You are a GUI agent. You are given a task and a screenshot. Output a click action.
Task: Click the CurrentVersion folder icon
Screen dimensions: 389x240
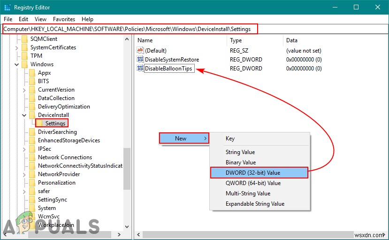[32, 90]
